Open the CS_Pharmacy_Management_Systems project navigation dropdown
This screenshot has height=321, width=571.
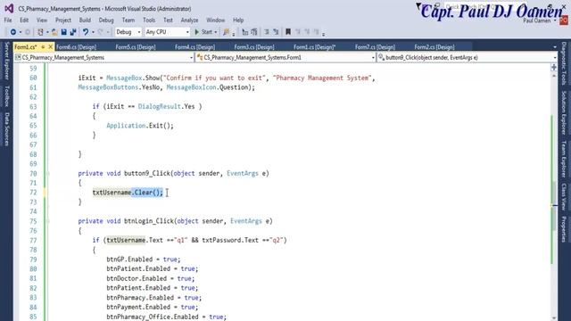coord(104,57)
